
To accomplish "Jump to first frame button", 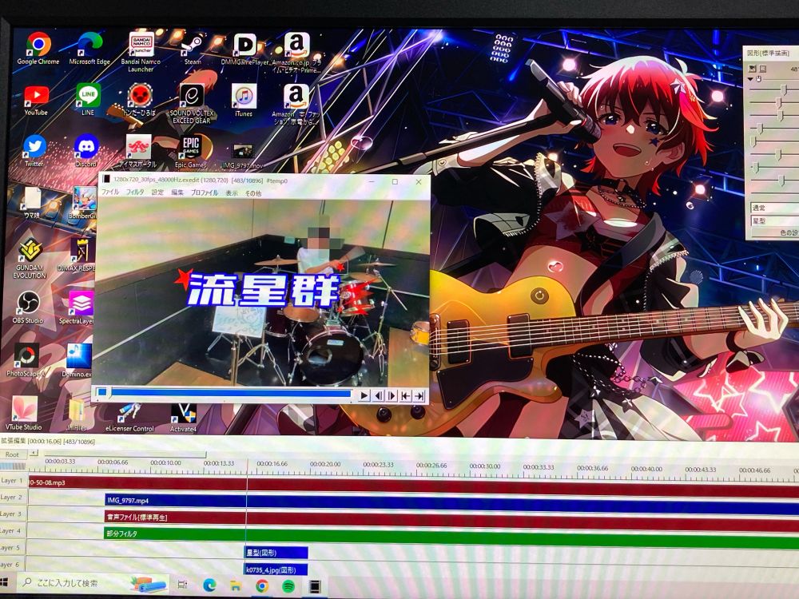I will click(x=406, y=396).
